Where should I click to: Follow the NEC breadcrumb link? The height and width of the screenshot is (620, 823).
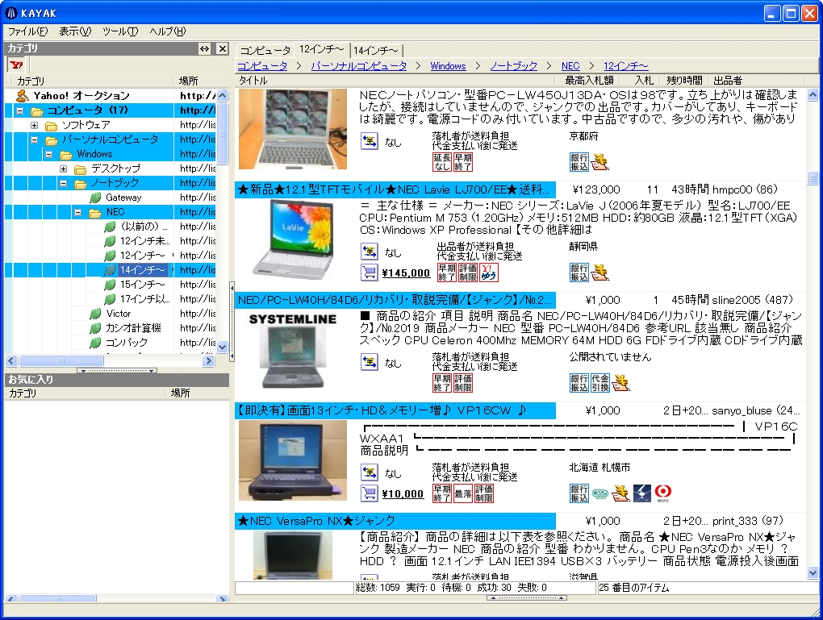click(570, 66)
